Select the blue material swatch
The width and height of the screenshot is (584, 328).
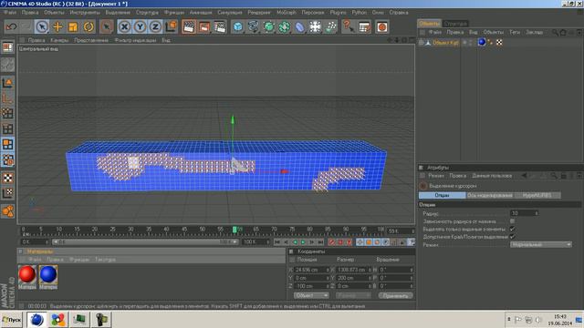(48, 274)
